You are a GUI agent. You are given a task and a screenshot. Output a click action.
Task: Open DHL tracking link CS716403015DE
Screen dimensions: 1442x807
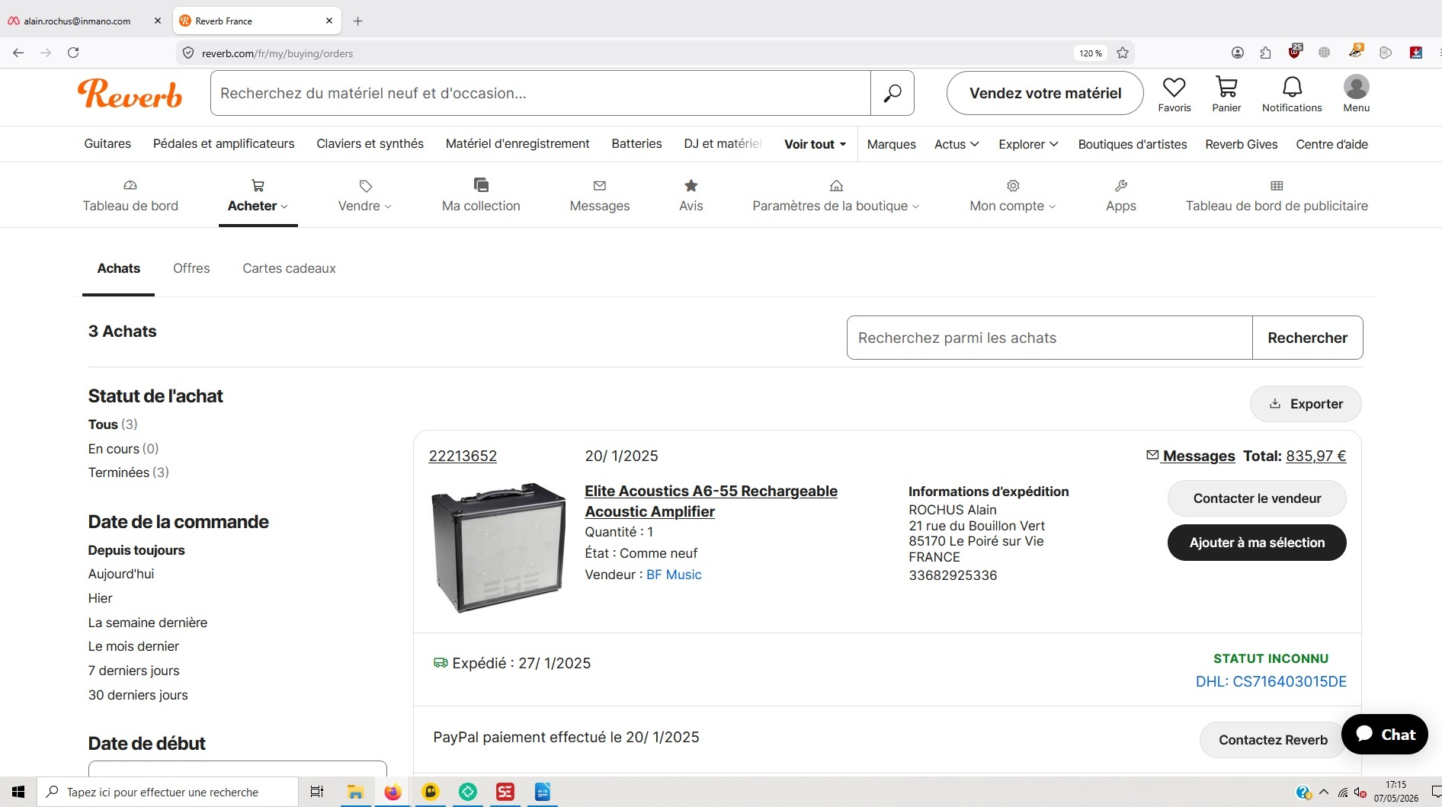coord(1271,681)
